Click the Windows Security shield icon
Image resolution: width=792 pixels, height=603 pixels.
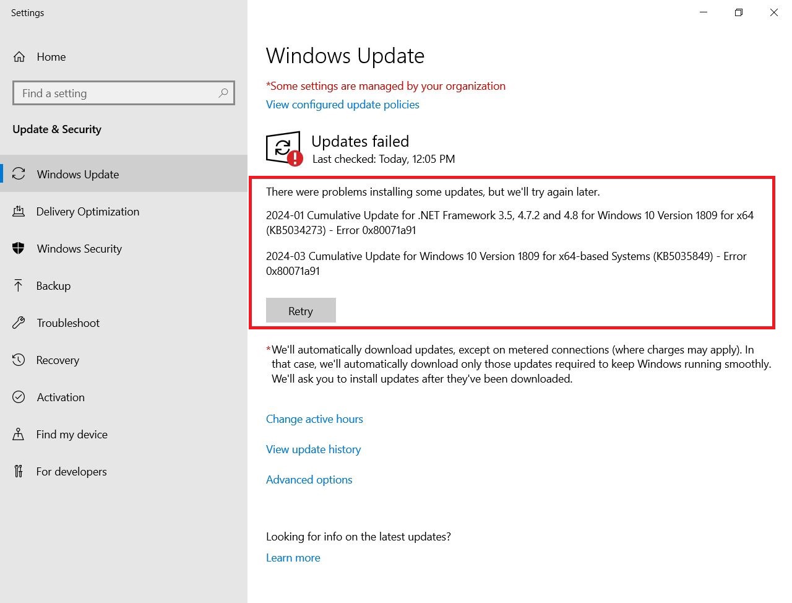coord(19,249)
